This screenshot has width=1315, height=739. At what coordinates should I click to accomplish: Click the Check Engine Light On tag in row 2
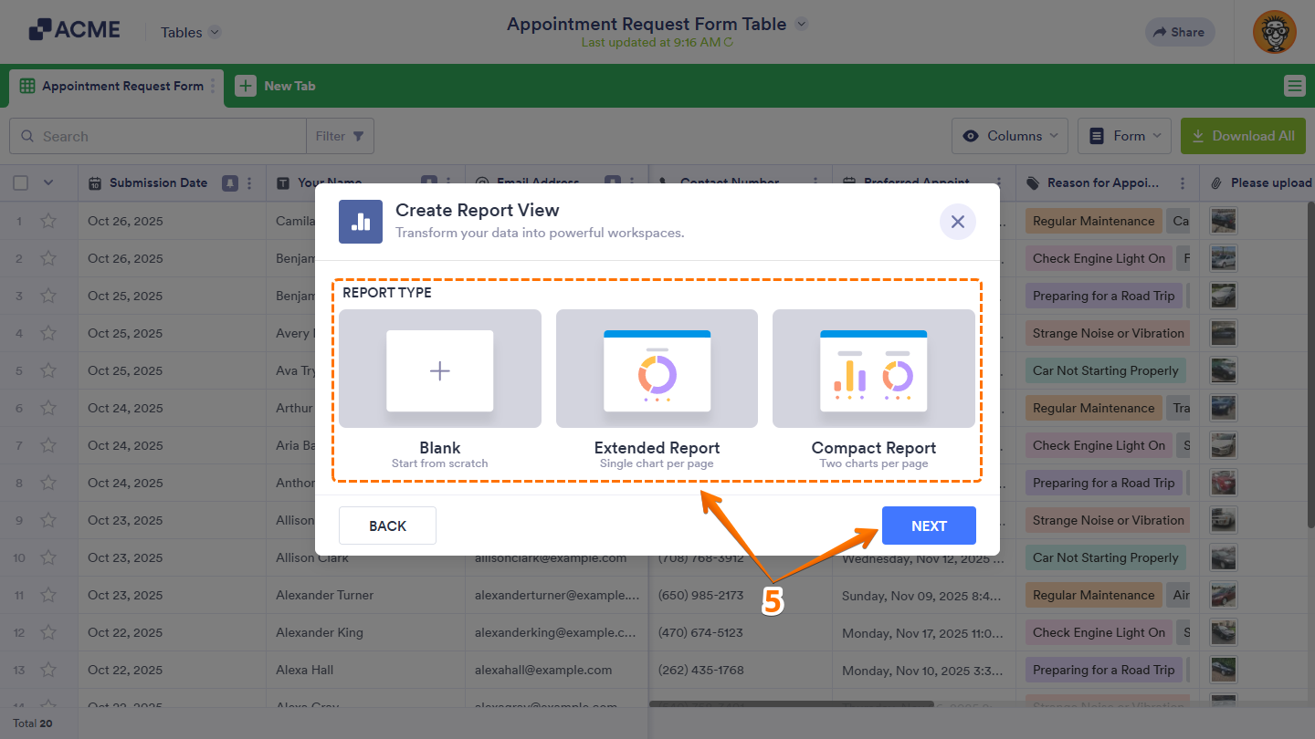1099,258
